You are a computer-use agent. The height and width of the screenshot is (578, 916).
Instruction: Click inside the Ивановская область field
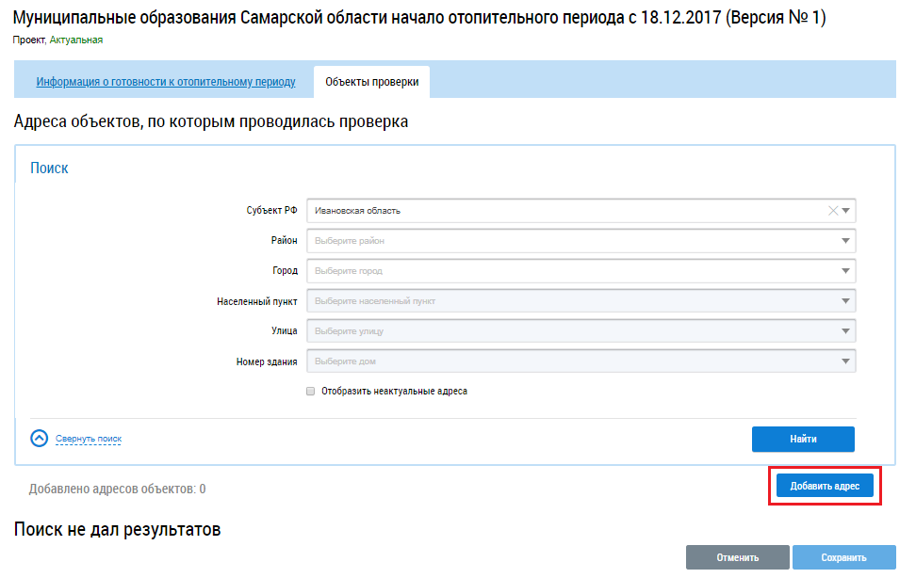point(565,211)
